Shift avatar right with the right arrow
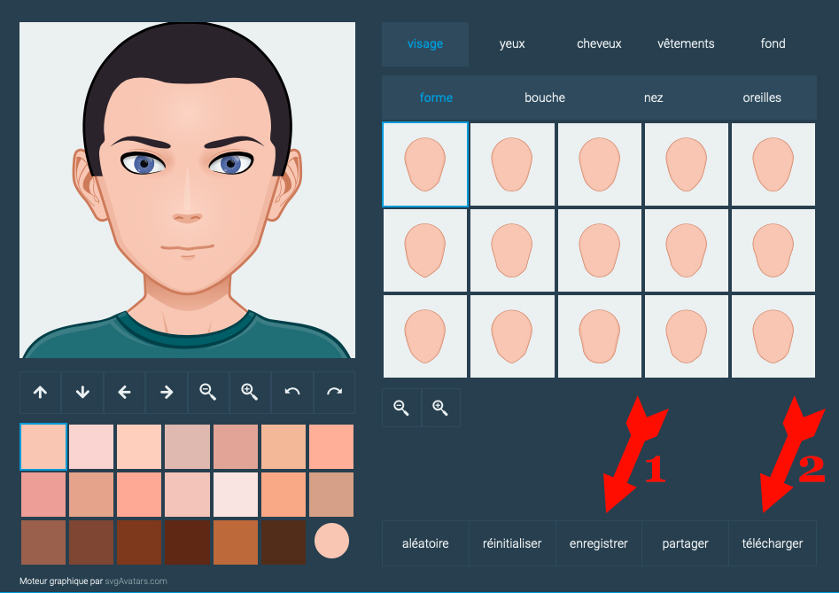 (167, 393)
